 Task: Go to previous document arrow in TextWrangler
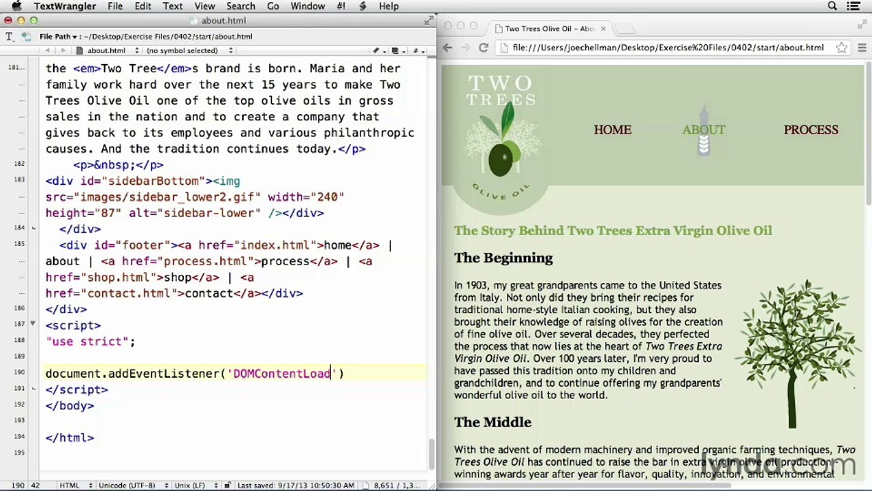[47, 50]
